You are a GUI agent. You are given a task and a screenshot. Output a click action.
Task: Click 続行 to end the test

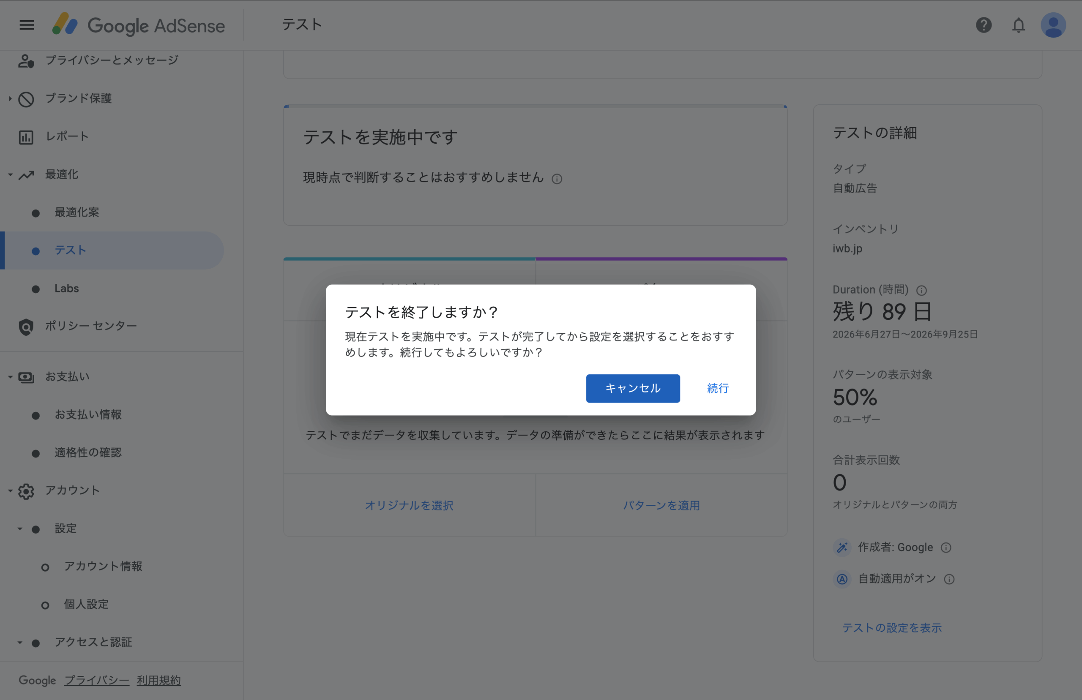click(x=718, y=389)
